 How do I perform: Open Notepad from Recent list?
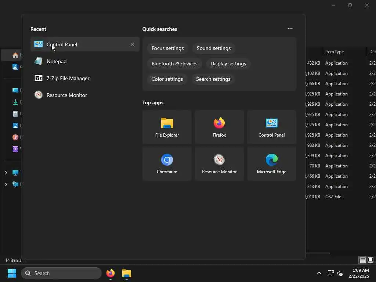(x=85, y=61)
